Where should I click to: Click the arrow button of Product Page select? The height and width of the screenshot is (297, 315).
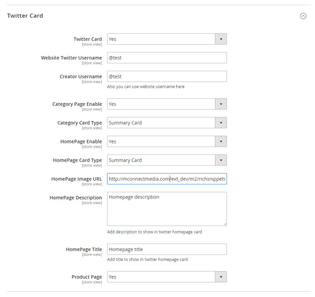[221, 277]
